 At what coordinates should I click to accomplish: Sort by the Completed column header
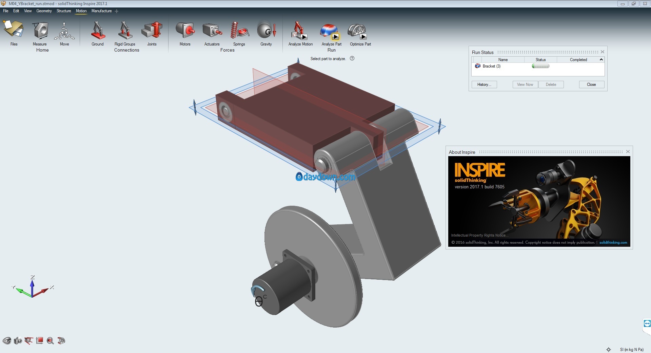pos(578,60)
